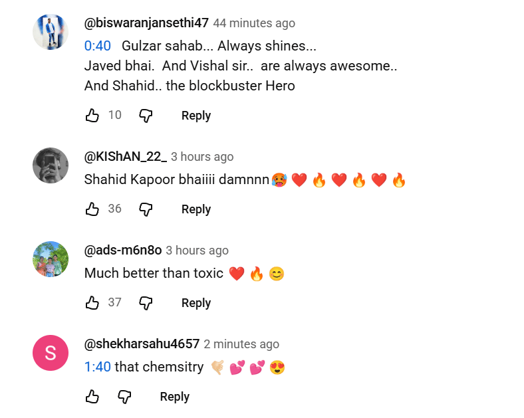Jump to the 0:40 timestamp

click(96, 47)
